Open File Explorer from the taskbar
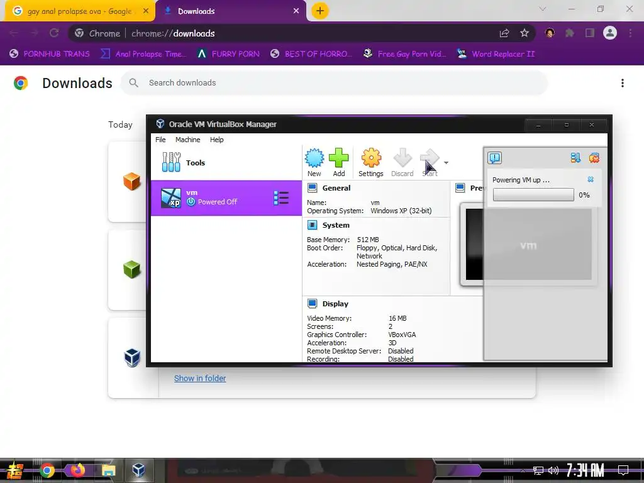This screenshot has width=644, height=483. (108, 470)
